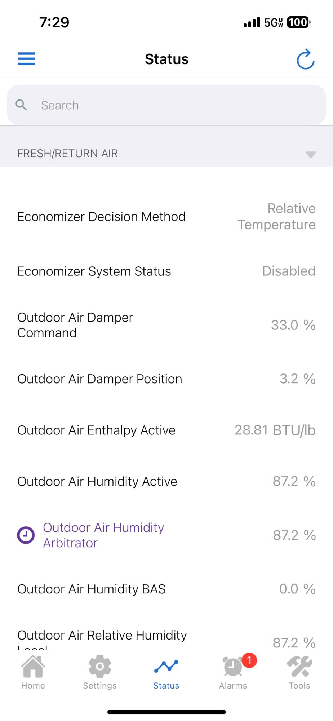Tap the Outdoor Air Damper Position row
This screenshot has width=333, height=721.
[x=166, y=379]
